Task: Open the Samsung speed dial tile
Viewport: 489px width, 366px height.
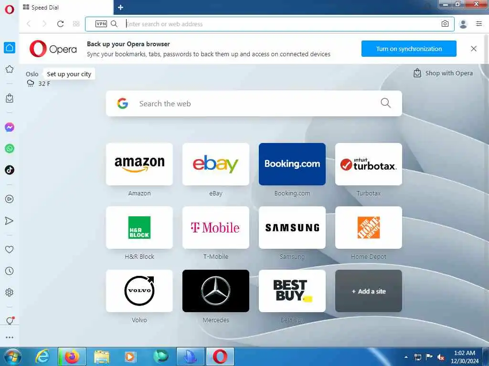Action: [292, 227]
